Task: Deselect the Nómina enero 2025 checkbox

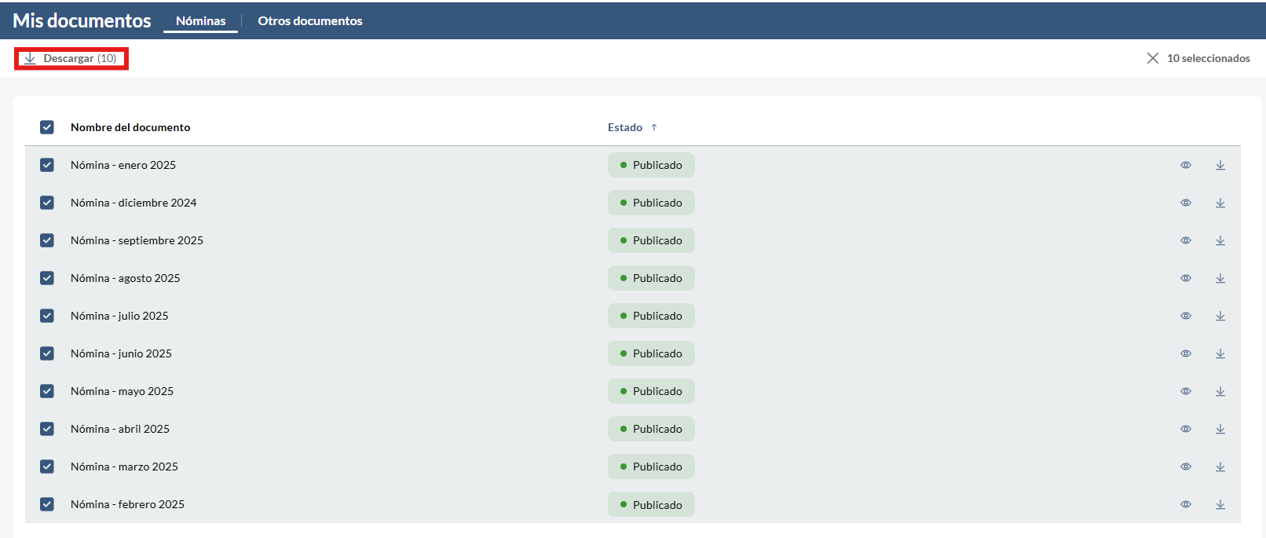Action: tap(47, 165)
